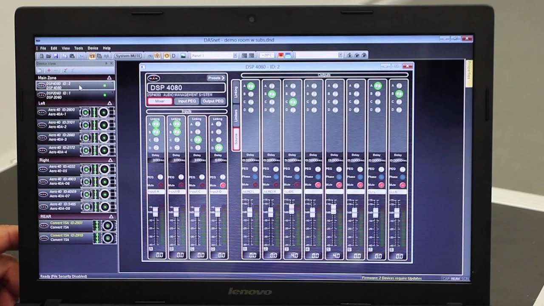Screen dimensions: 544x306
Task: Click the red plus icon in Device View
Action: click(49, 70)
